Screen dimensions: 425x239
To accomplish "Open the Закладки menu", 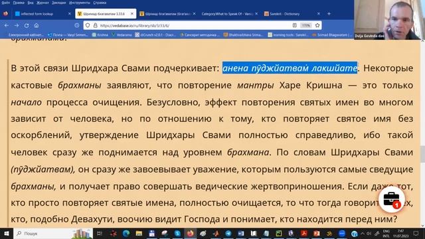I will [59, 3].
